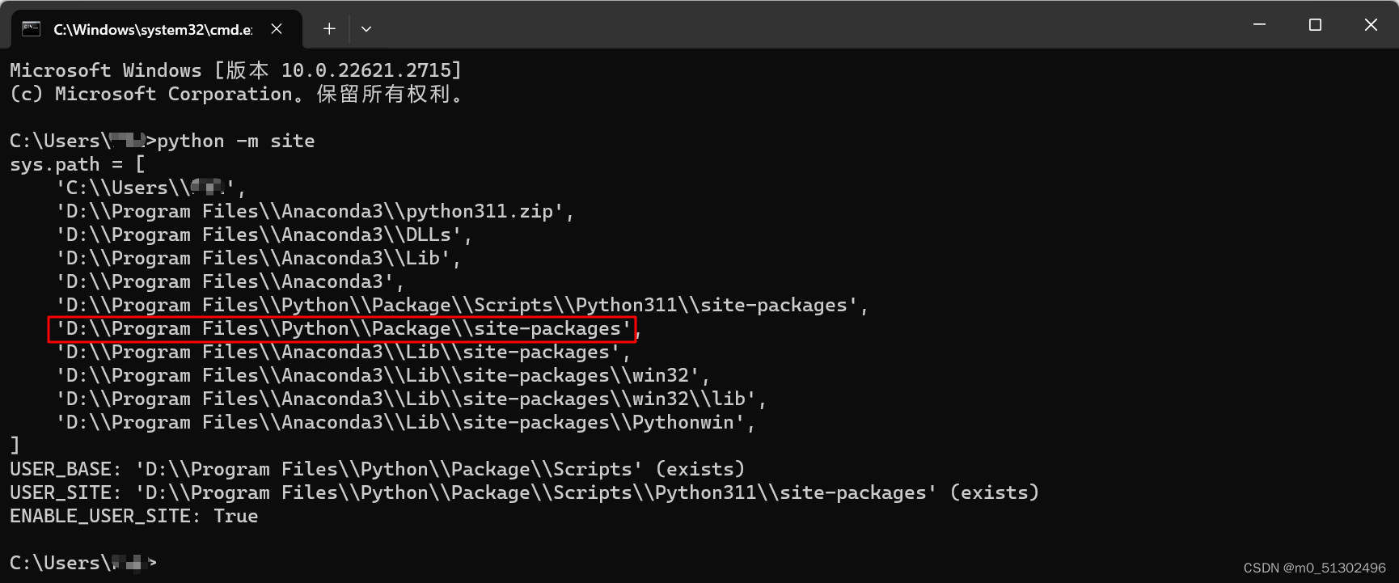Click the python311.zip path entry

(x=314, y=211)
